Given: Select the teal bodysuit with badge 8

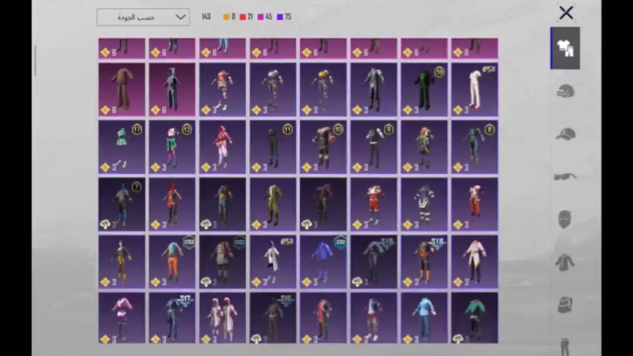Looking at the screenshot, I should click(x=475, y=147).
